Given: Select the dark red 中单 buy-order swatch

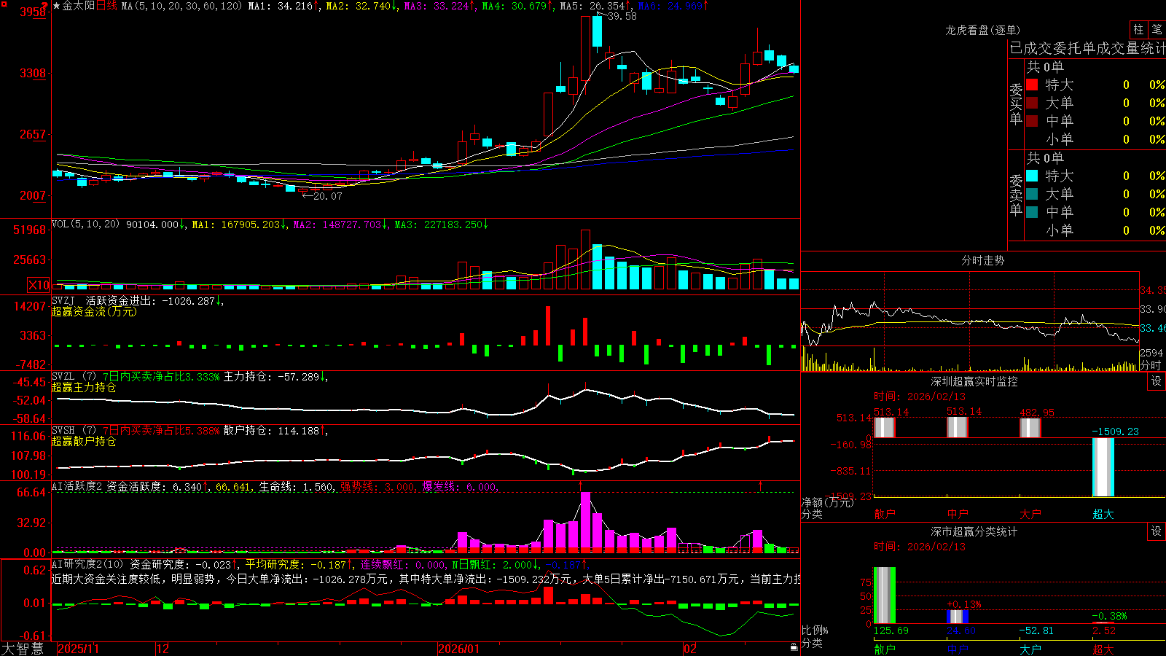Looking at the screenshot, I should click(1032, 121).
